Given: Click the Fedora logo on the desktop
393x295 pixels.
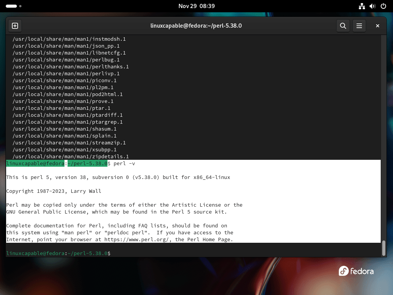Looking at the screenshot, I should click(x=356, y=271).
